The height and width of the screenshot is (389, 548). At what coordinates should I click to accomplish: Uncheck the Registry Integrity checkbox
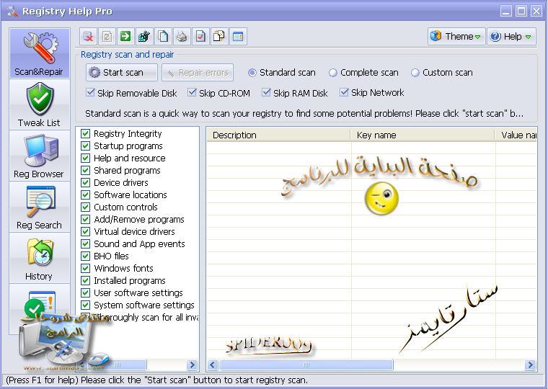(x=85, y=134)
